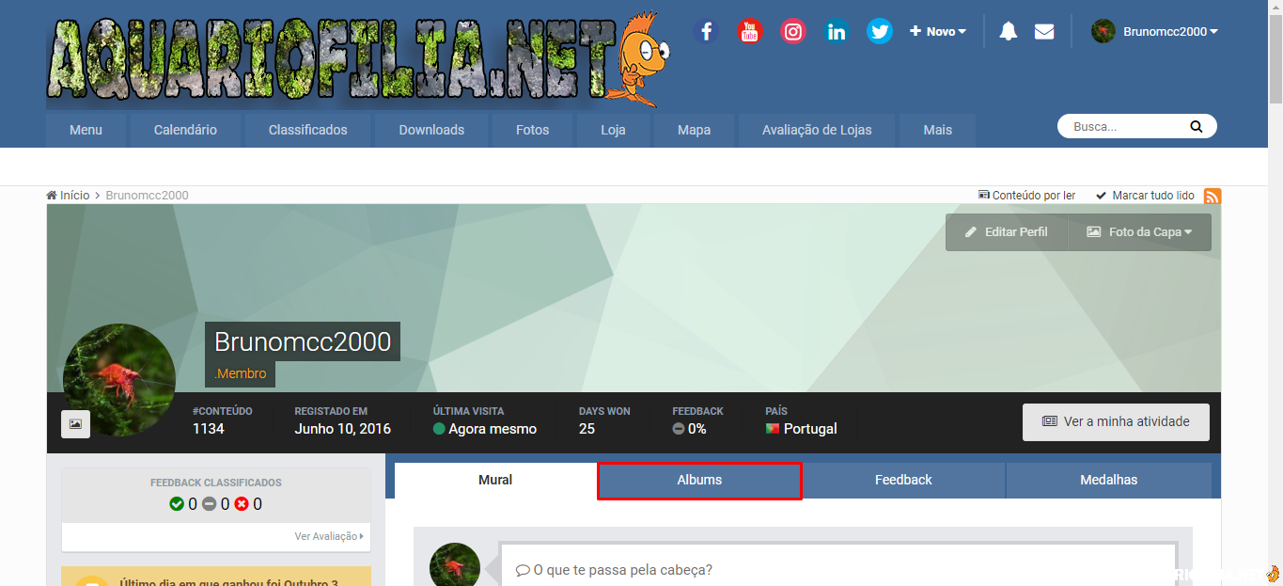Open the Menu navigation item
1283x586 pixels.
tap(86, 130)
